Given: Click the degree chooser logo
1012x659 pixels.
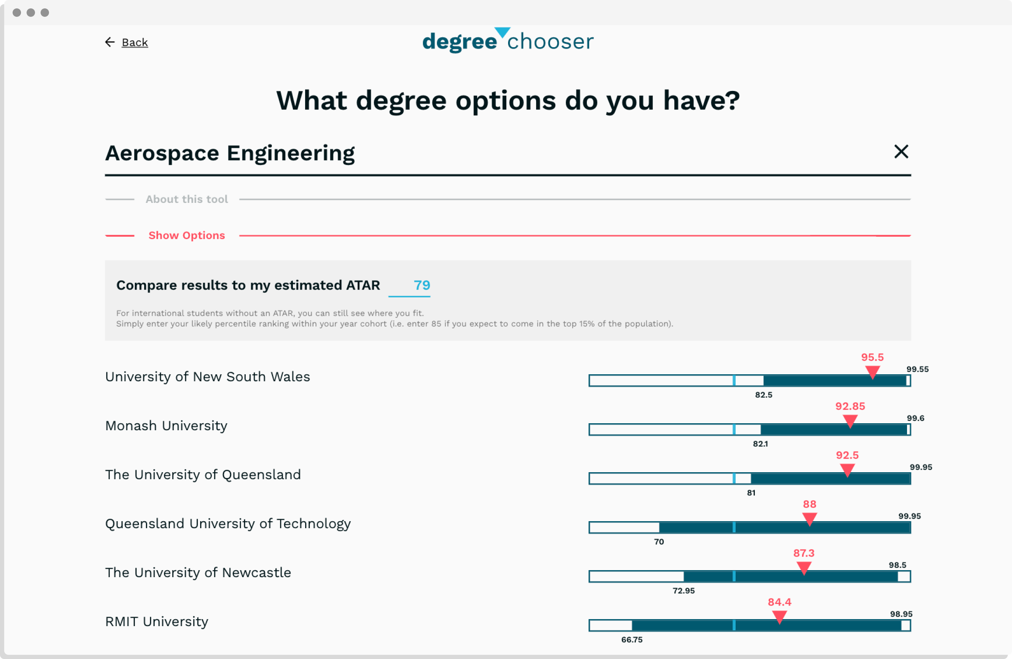Looking at the screenshot, I should tap(508, 41).
